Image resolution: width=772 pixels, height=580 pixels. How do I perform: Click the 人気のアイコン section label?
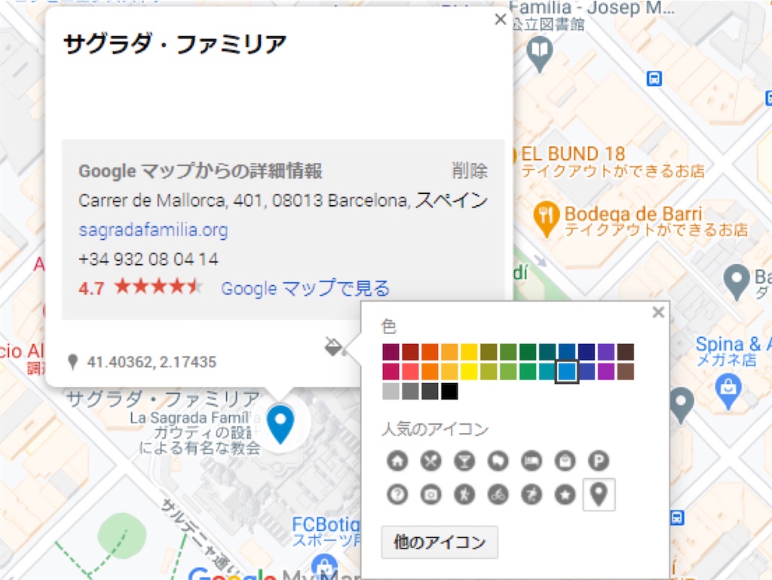pos(435,429)
